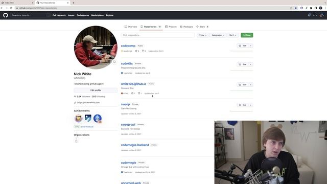
Task: Open the codekits repository link
Action: (127, 63)
